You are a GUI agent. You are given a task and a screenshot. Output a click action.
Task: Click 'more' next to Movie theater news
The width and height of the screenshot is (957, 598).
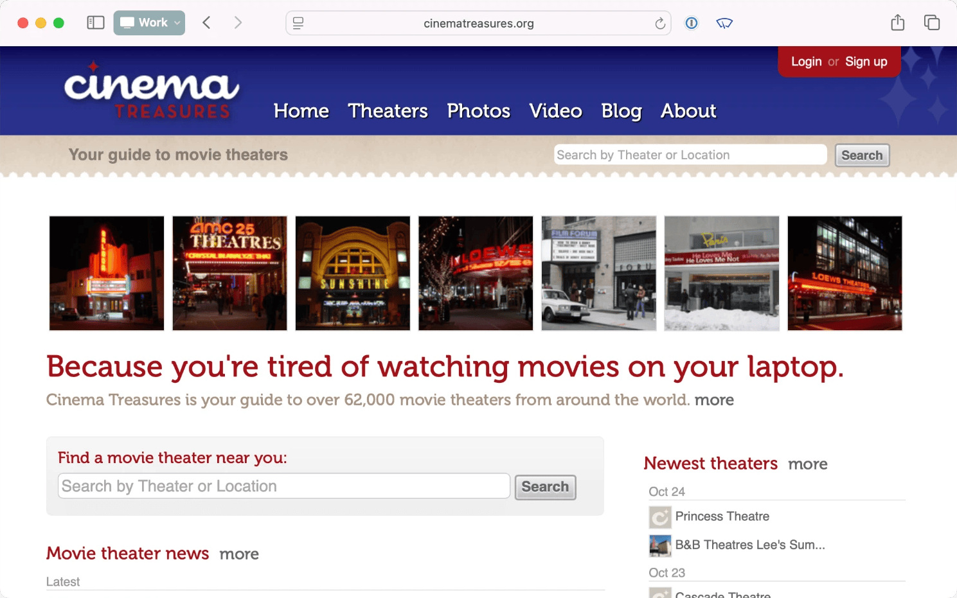(239, 554)
